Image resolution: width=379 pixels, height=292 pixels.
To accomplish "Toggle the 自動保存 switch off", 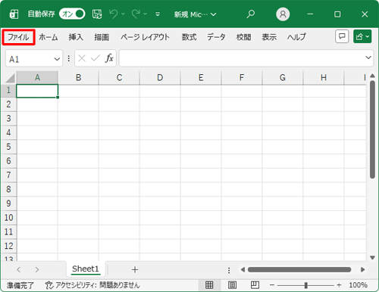I will [x=72, y=14].
